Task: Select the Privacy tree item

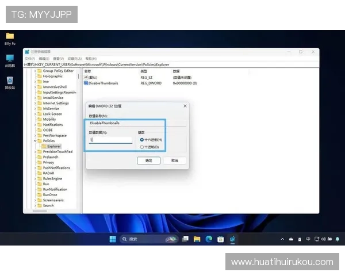Action: point(48,162)
